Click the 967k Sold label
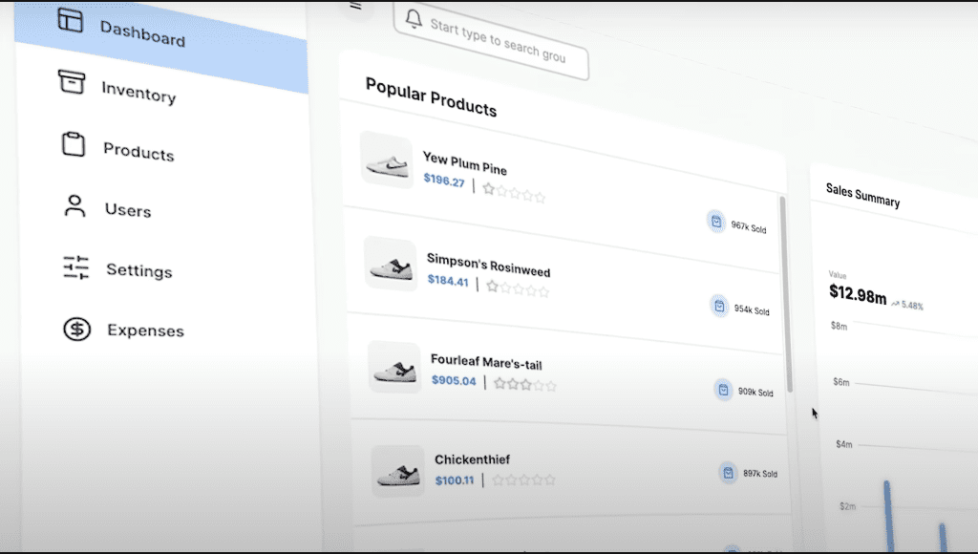This screenshot has width=978, height=554. coord(749,227)
